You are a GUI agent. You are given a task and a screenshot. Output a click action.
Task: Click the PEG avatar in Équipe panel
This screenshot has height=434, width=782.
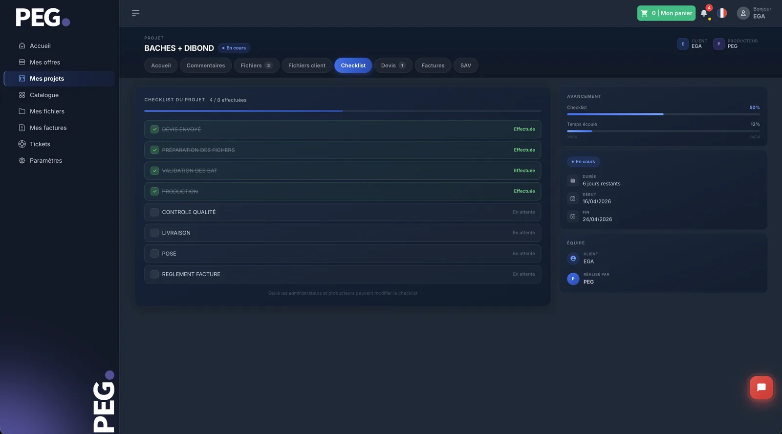click(573, 279)
